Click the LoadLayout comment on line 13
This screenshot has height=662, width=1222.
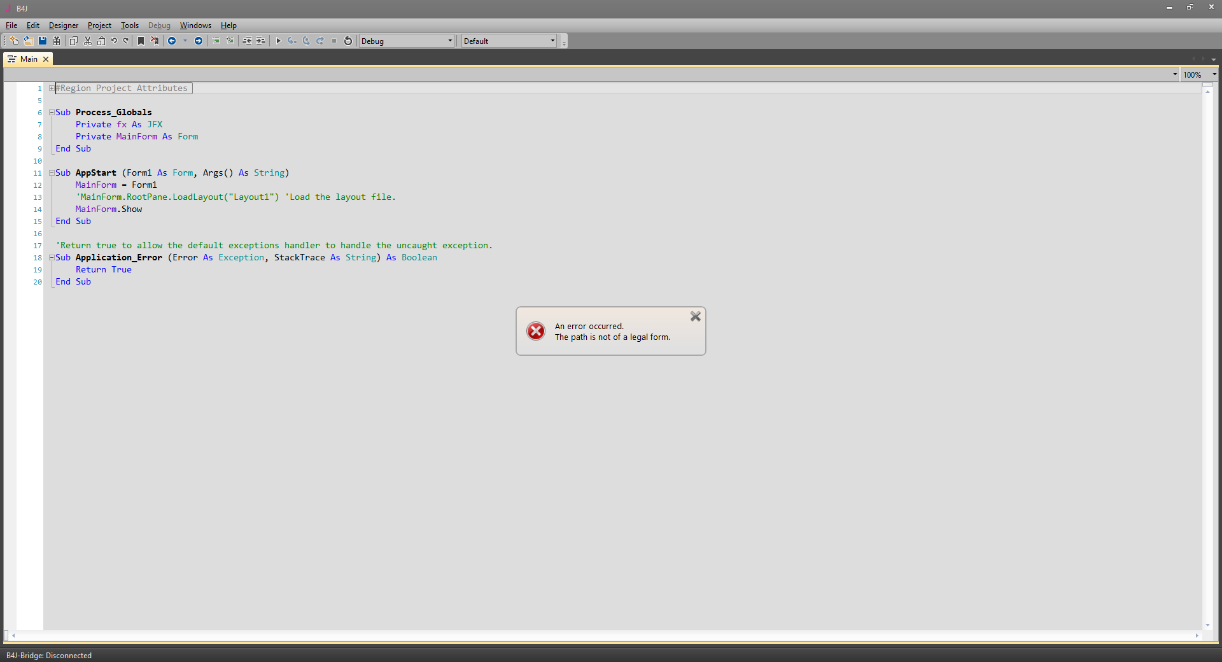coord(235,197)
